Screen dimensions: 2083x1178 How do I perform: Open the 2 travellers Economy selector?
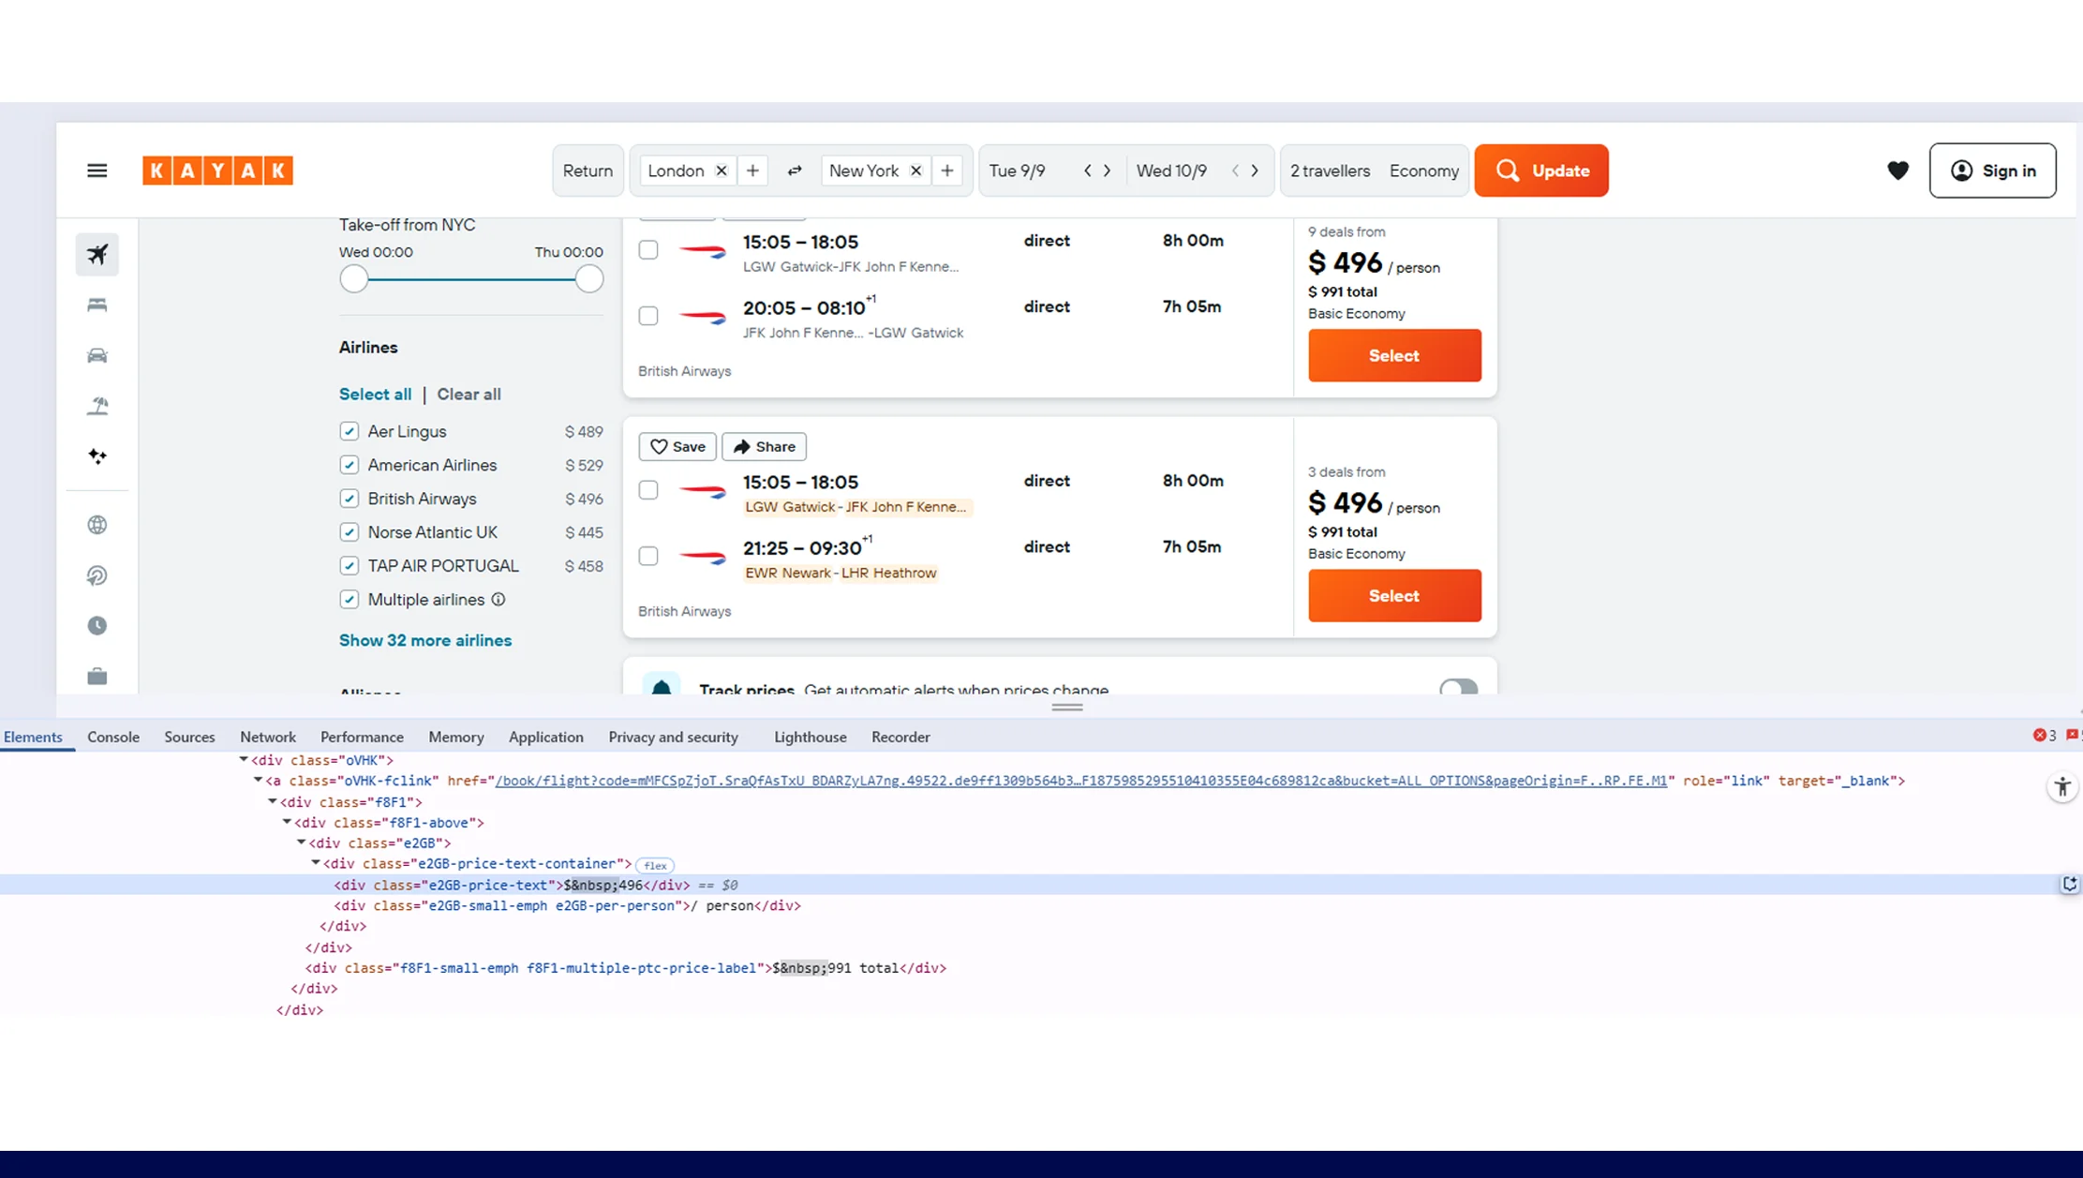pyautogui.click(x=1374, y=171)
